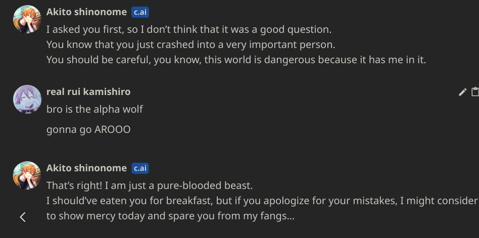The height and width of the screenshot is (238, 479).
Task: Click the line 'I asked you first, so I don't think'
Action: (x=188, y=29)
